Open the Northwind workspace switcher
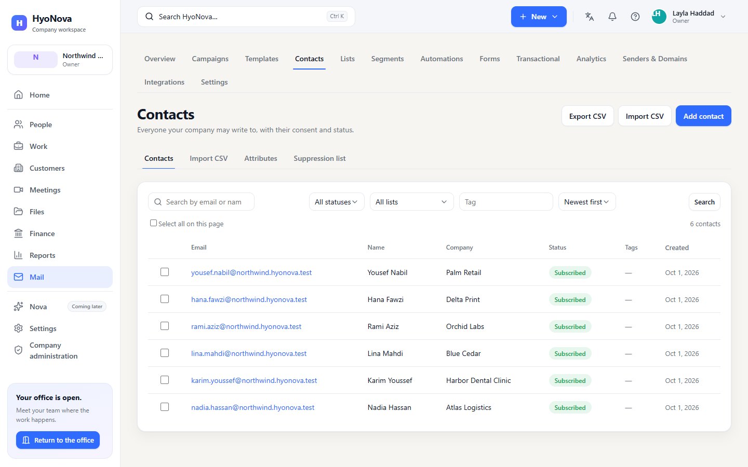 tap(60, 60)
